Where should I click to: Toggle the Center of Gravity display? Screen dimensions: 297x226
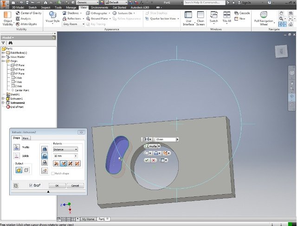tap(27, 13)
